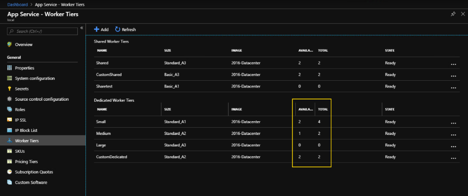
Task: Click the App Service - Worker Tiers breadcrumb
Action: tap(61, 5)
